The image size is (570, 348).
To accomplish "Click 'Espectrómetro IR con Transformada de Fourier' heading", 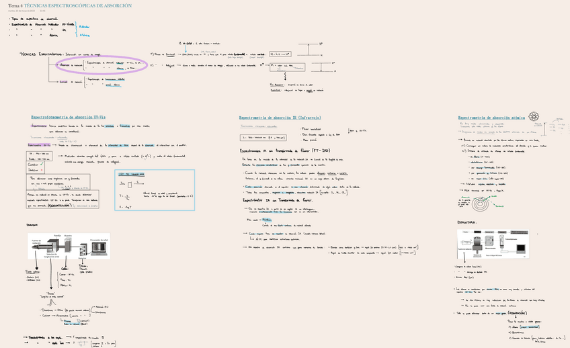I will 278,200.
